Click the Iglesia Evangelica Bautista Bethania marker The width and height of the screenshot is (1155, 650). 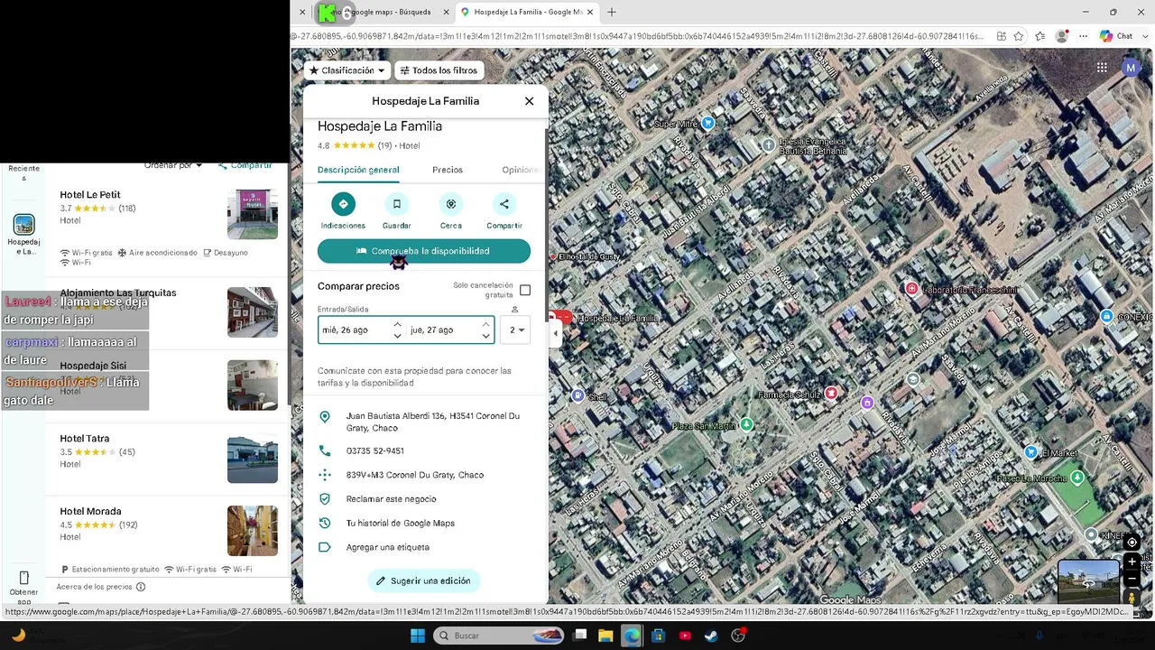click(x=768, y=144)
